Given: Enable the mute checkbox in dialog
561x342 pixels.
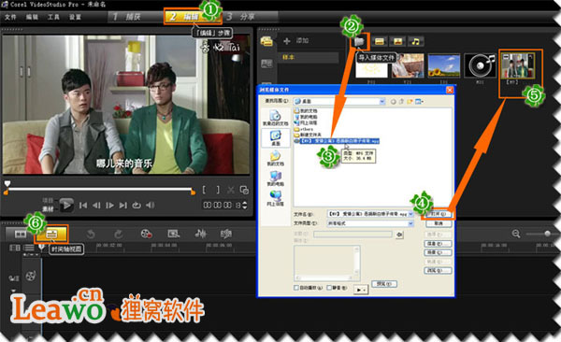Looking at the screenshot, I should 329,288.
